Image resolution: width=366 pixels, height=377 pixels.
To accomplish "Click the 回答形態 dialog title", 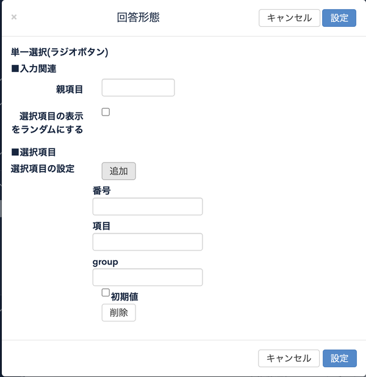I will coord(138,17).
